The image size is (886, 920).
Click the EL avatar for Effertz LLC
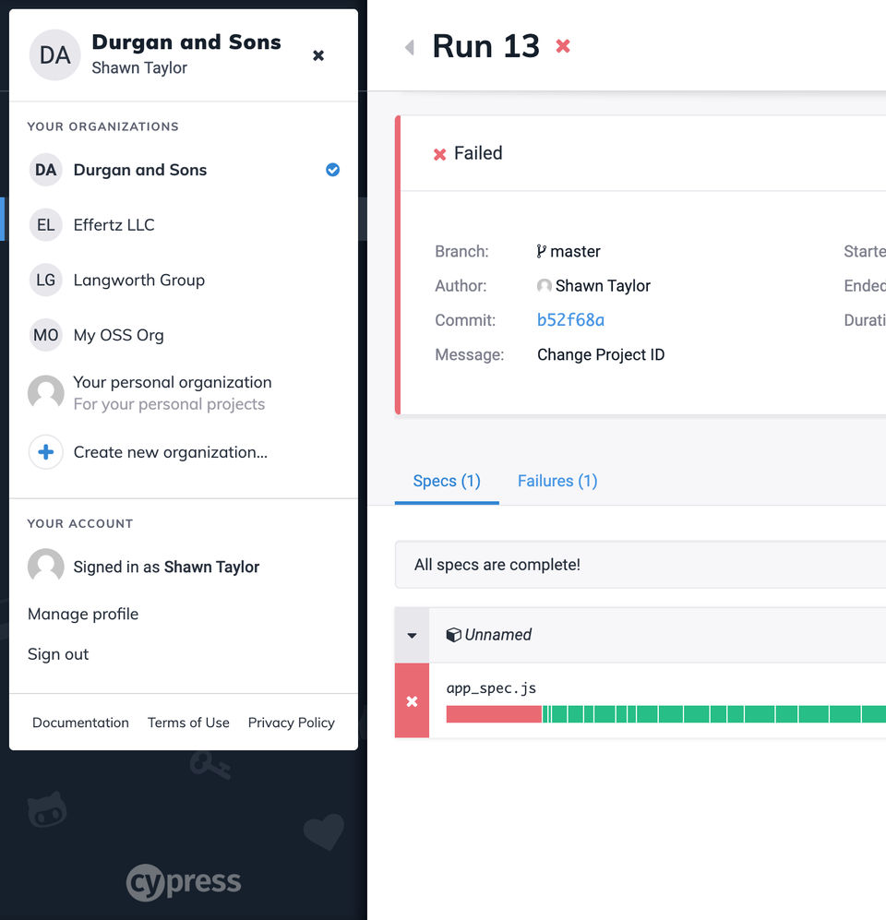click(46, 225)
